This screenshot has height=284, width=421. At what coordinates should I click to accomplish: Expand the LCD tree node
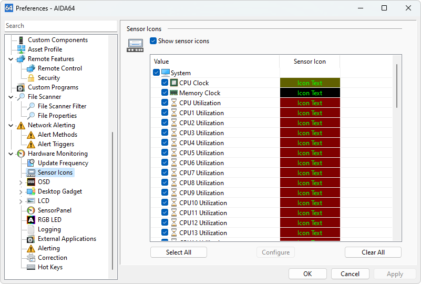pos(21,201)
